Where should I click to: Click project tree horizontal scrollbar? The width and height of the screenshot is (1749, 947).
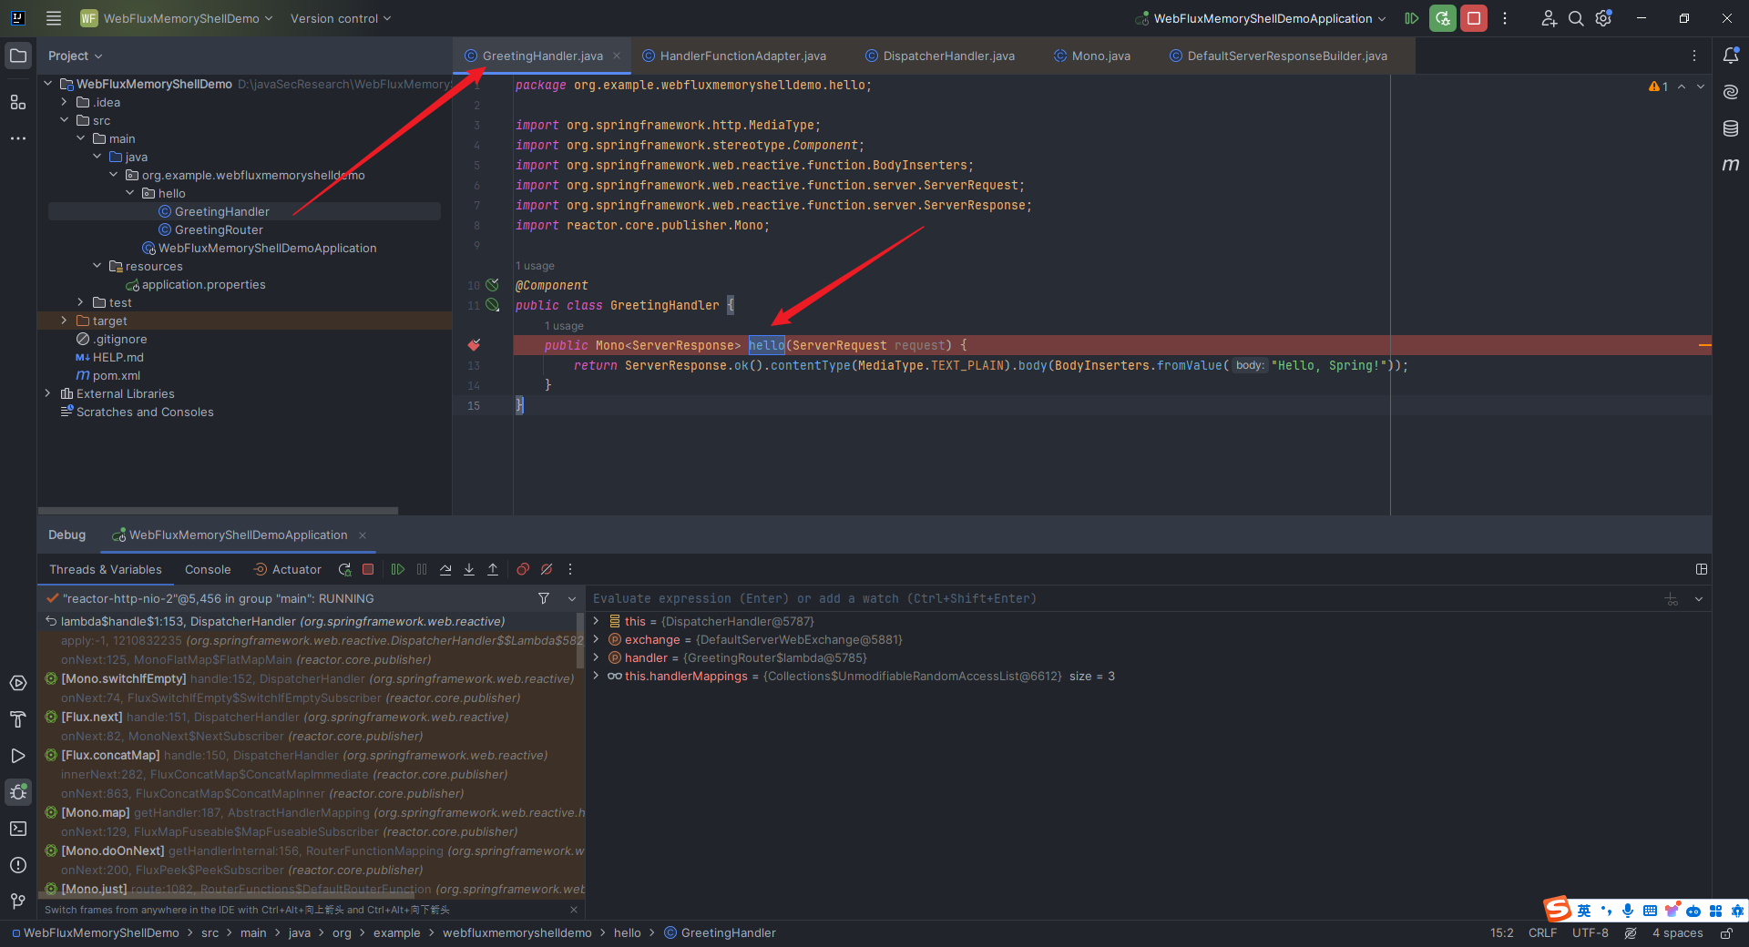point(218,511)
